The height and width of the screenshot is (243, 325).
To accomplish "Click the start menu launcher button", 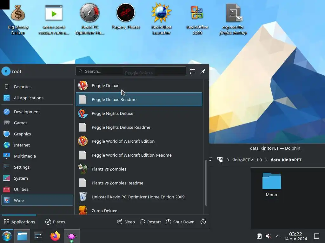I will pyautogui.click(x=7, y=236).
